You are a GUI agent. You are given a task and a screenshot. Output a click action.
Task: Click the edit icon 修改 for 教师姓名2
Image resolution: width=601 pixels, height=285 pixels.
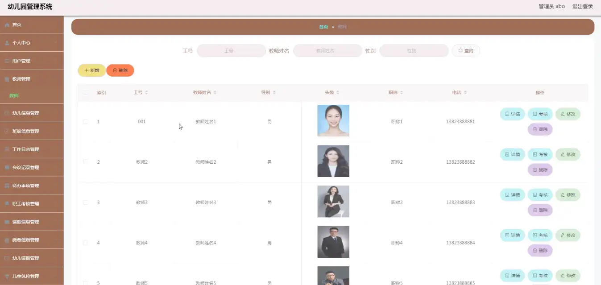[x=564, y=154]
